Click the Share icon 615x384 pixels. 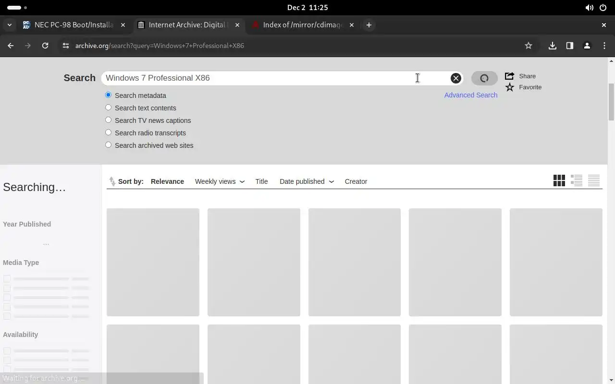pos(509,76)
